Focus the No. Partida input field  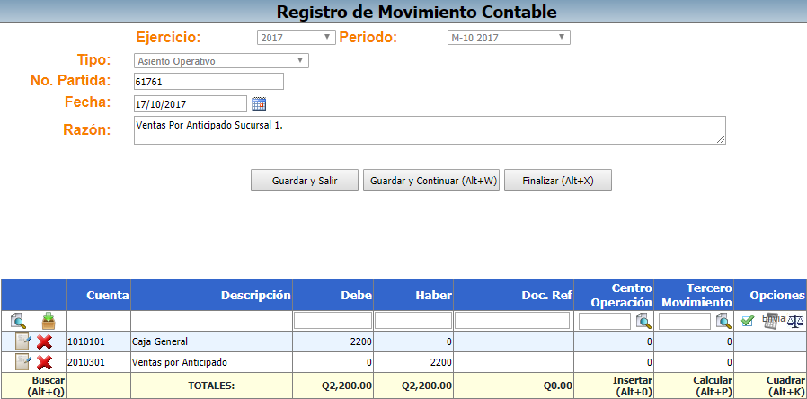(208, 82)
